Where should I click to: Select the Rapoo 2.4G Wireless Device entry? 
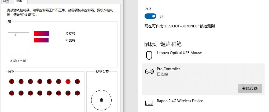click(x=203, y=103)
